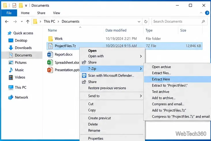Open the Quick Access Toolbar dropdown arrow
This screenshot has width=211, height=141.
point(26,6)
